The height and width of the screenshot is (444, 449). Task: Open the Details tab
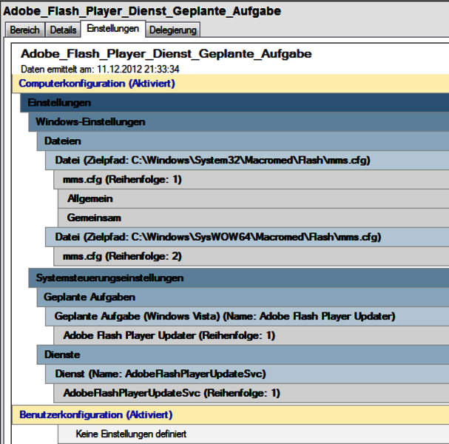tap(63, 30)
